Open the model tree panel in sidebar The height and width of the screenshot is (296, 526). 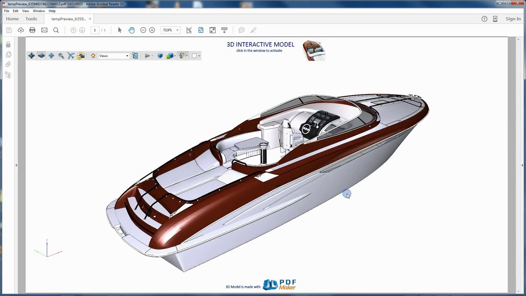8,75
